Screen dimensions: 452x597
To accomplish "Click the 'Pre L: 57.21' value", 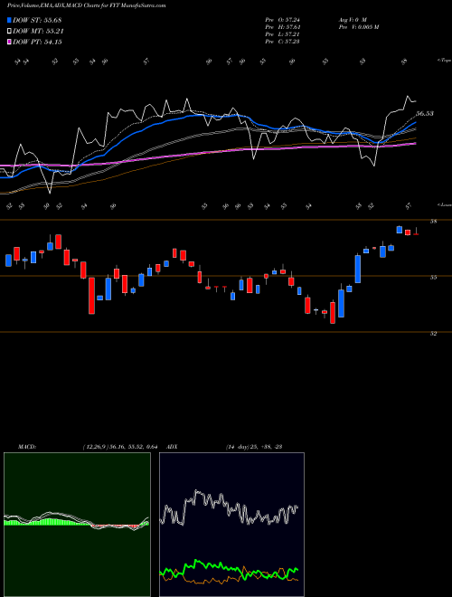I will 282,34.
